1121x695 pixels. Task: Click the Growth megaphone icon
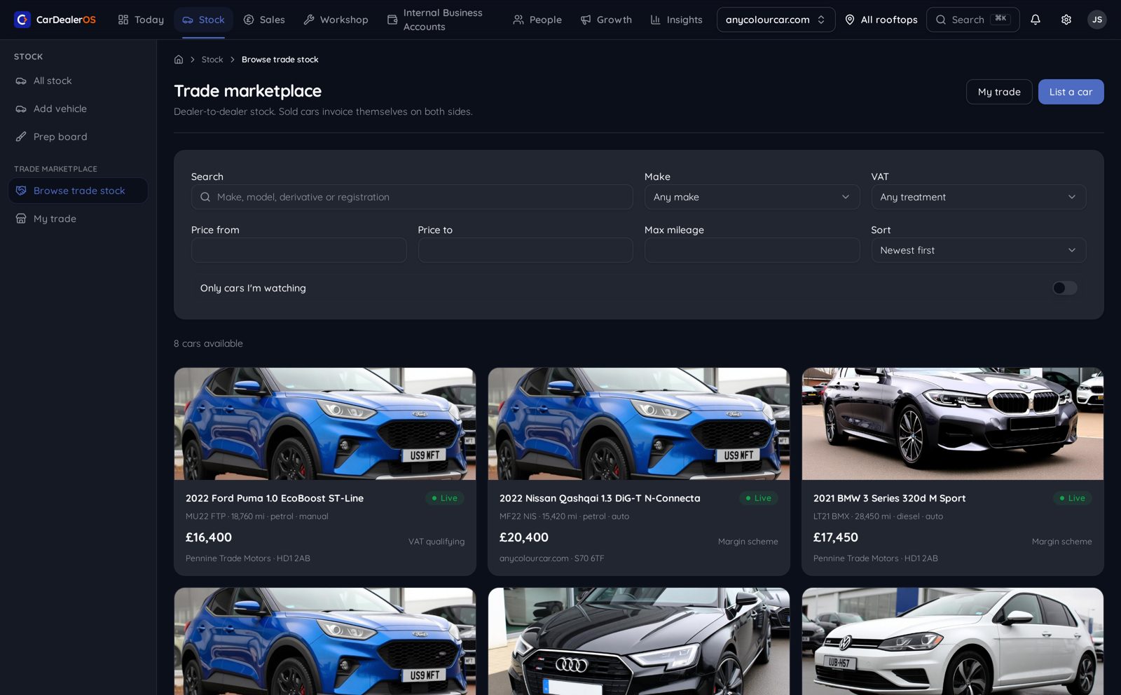click(586, 20)
